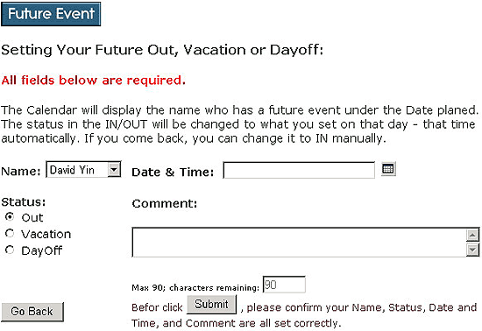Image resolution: width=482 pixels, height=331 pixels.
Task: Expand the Name dropdown arrow
Action: (x=114, y=170)
